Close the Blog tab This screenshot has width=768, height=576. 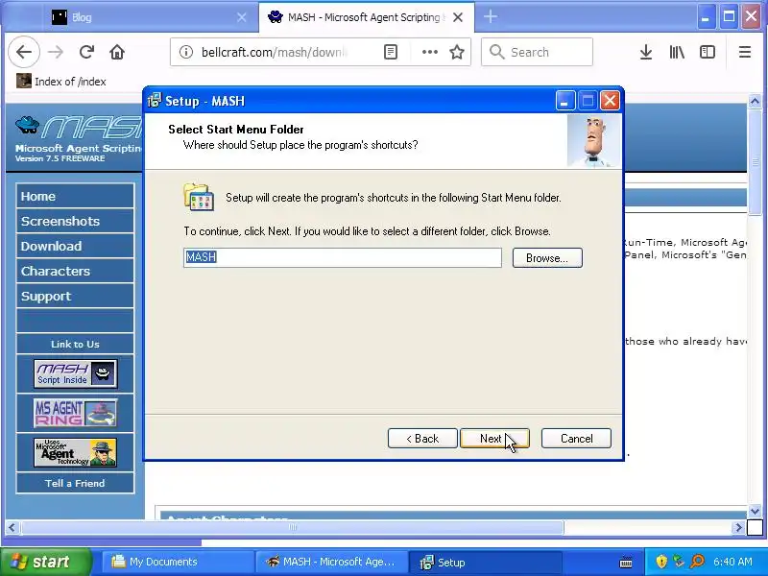(242, 17)
